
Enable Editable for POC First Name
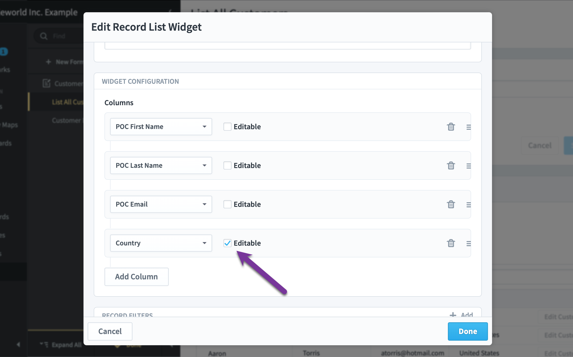click(x=227, y=127)
